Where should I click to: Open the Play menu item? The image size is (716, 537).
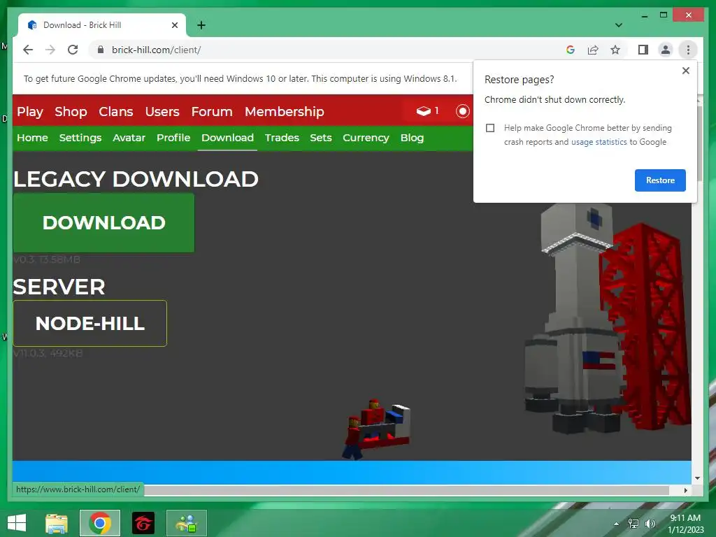pos(30,111)
